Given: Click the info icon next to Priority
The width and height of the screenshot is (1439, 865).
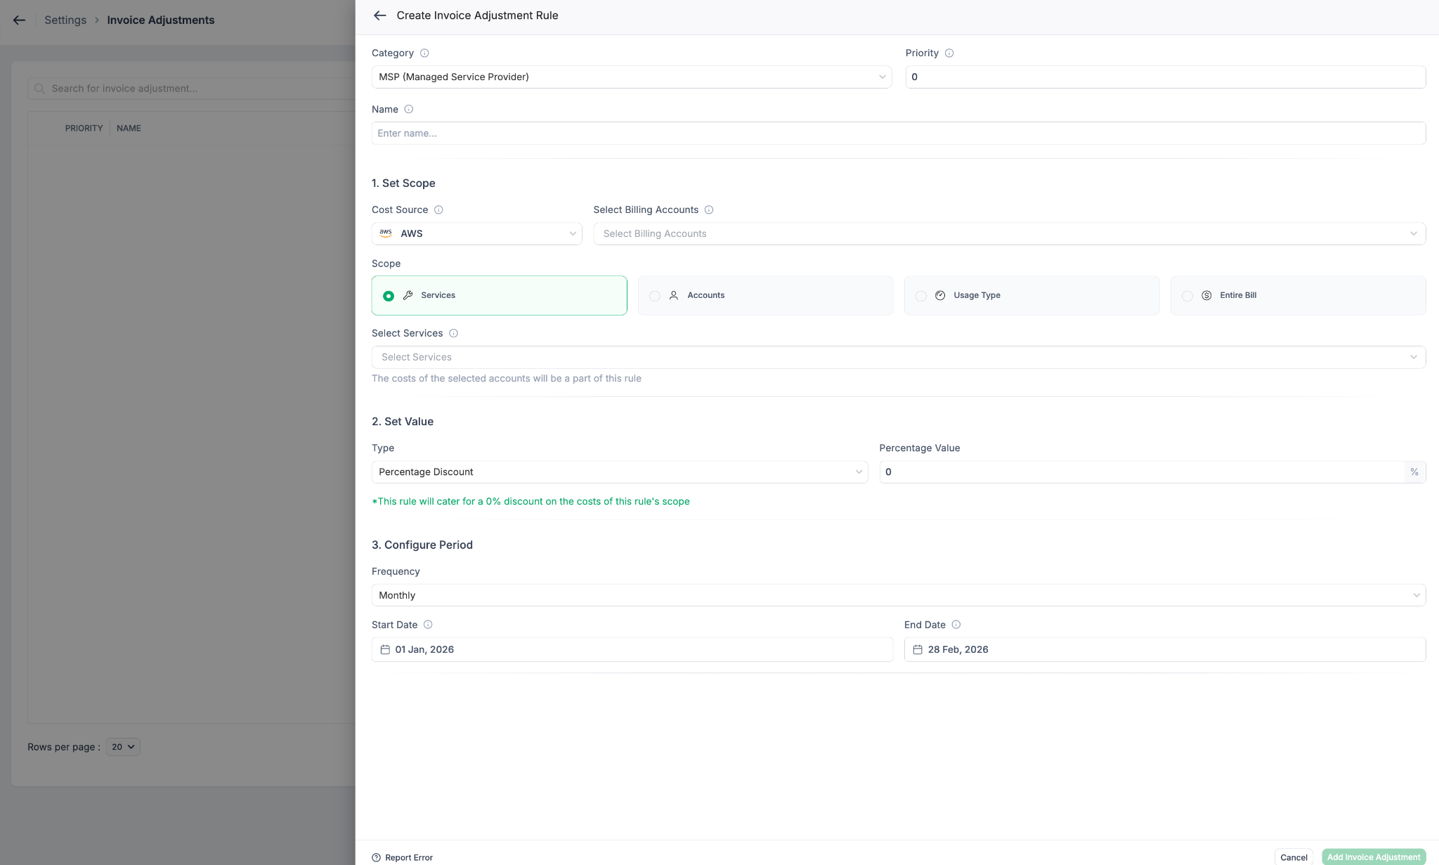Looking at the screenshot, I should pyautogui.click(x=949, y=53).
